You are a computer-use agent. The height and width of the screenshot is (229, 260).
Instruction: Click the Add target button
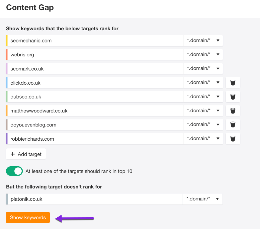click(x=26, y=154)
